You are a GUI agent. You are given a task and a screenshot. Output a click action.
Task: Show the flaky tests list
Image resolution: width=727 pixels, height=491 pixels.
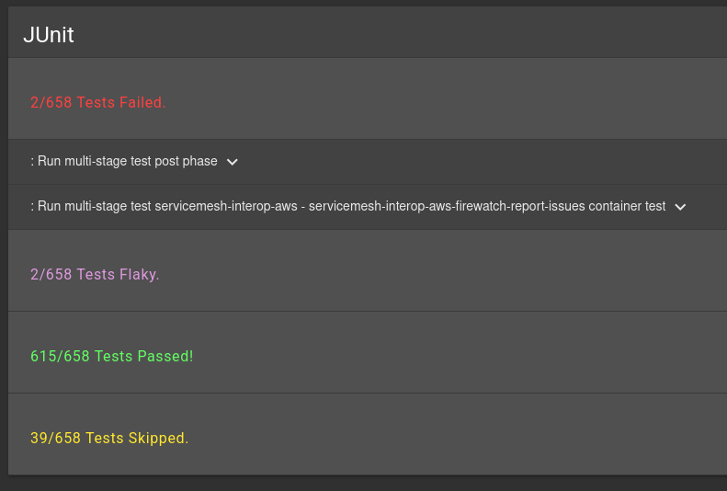(95, 274)
